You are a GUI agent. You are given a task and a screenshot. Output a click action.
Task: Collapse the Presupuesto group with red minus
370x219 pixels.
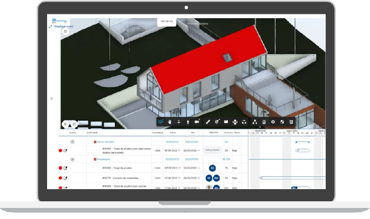(x=95, y=159)
